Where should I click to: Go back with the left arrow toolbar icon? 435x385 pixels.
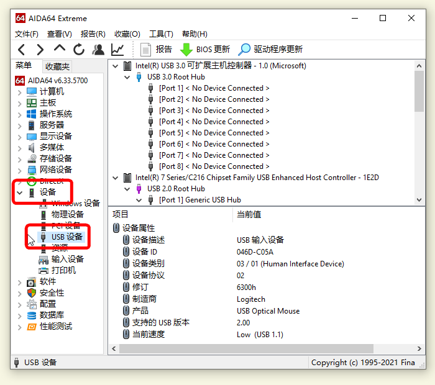[x=21, y=50]
